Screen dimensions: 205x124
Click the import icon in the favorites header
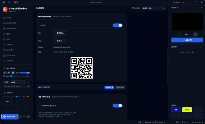coord(198,47)
